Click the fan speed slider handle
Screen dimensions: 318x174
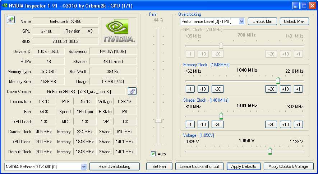pos(158,121)
